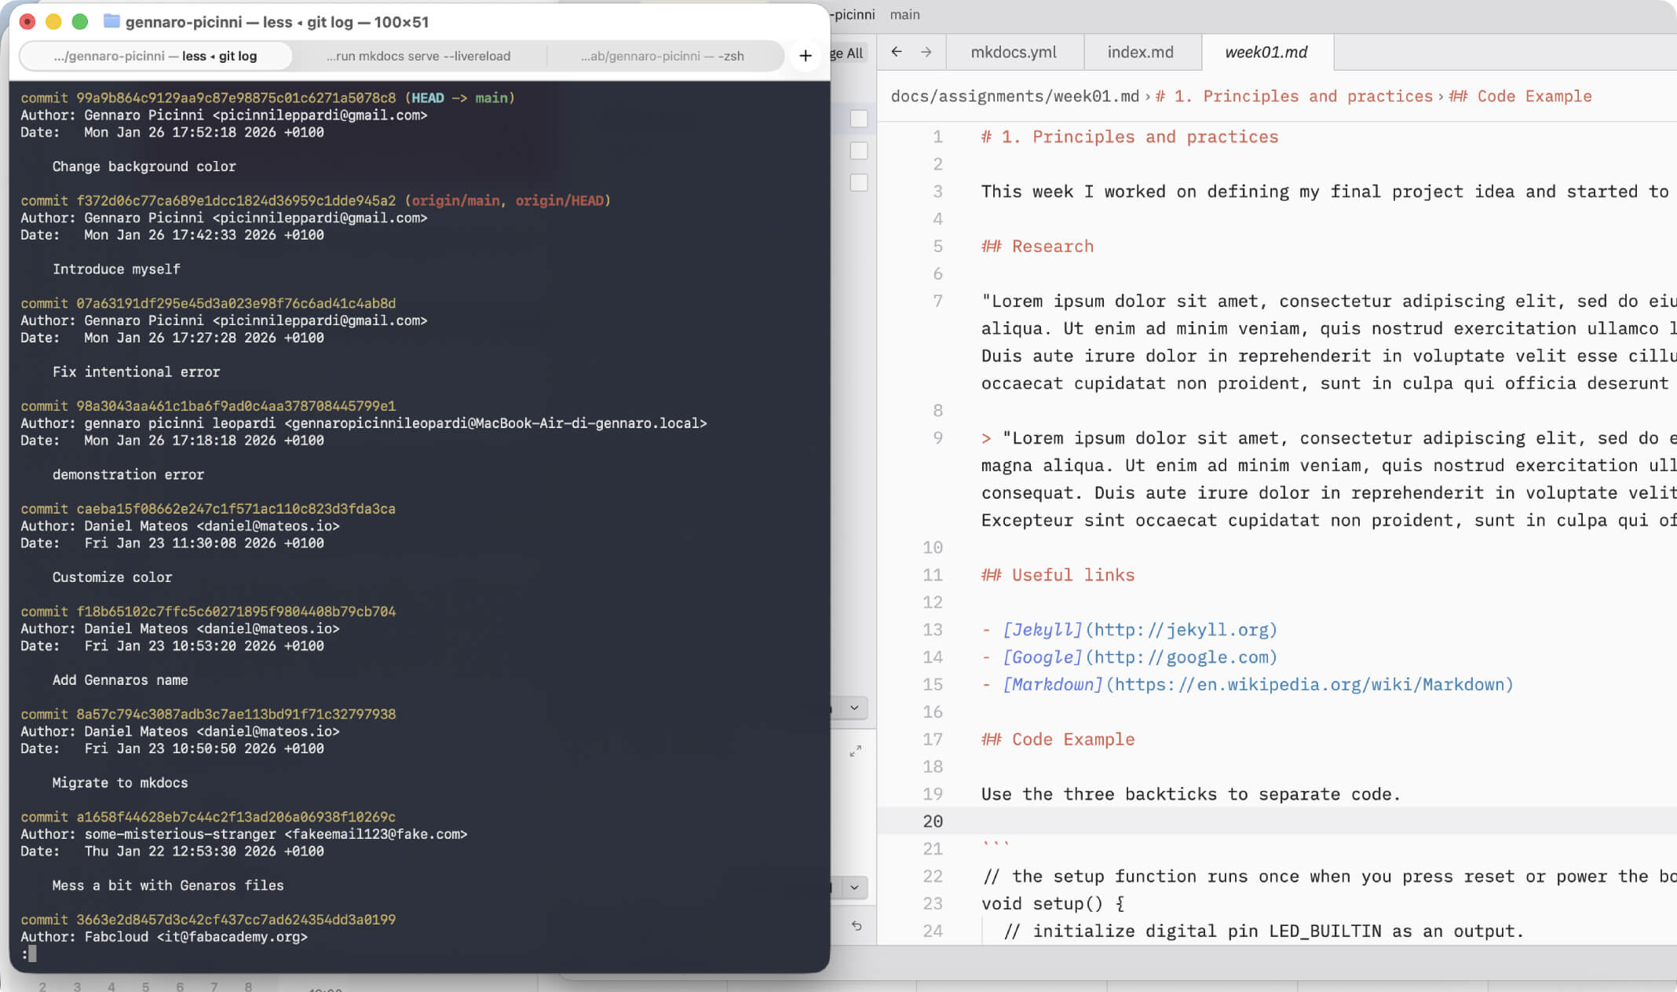Click the Stage All button
This screenshot has height=992, width=1677.
point(846,53)
